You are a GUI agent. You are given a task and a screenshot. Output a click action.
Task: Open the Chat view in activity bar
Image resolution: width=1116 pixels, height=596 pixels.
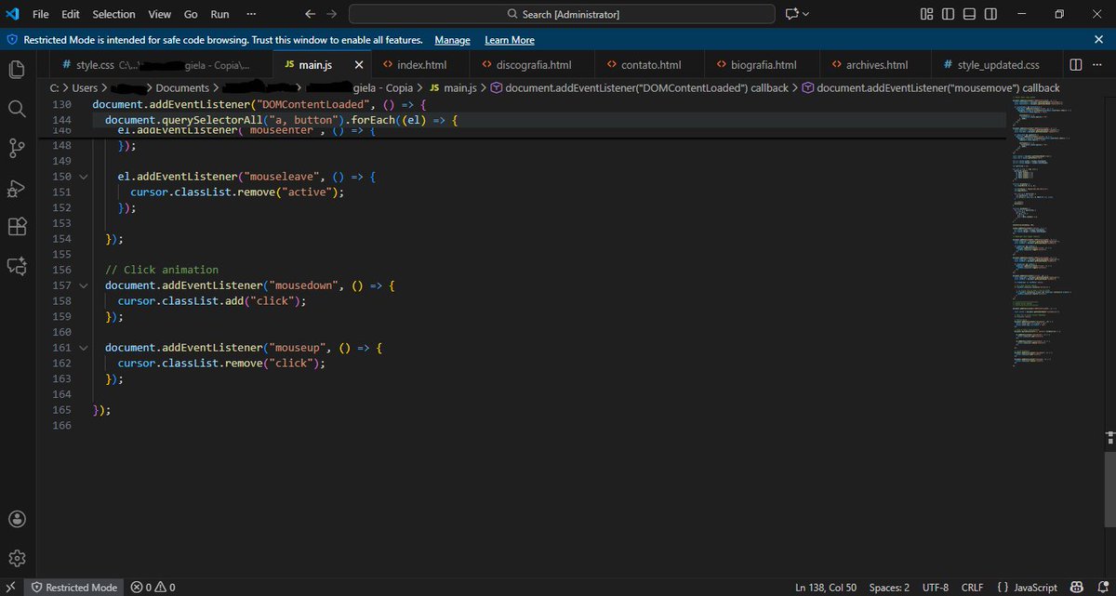16,267
